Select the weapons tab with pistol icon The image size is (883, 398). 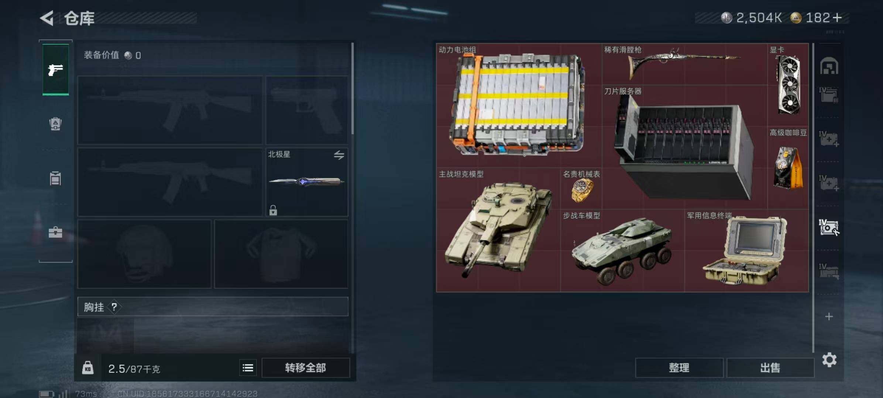tap(55, 70)
